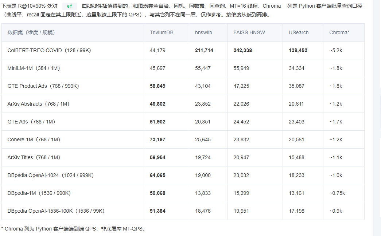Click the value 15,299
The image size is (381, 236).
coord(241,193)
